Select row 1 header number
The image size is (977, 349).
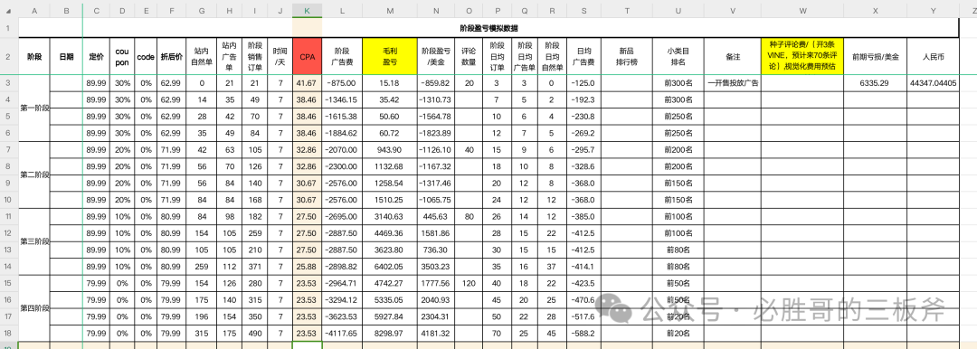(9, 28)
